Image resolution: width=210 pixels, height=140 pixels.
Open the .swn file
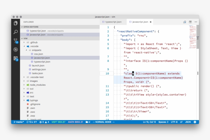[x=60, y=108]
